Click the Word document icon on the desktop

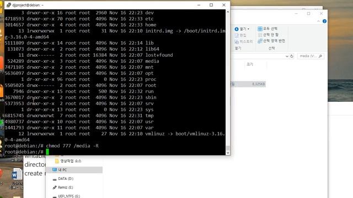(x=17, y=174)
